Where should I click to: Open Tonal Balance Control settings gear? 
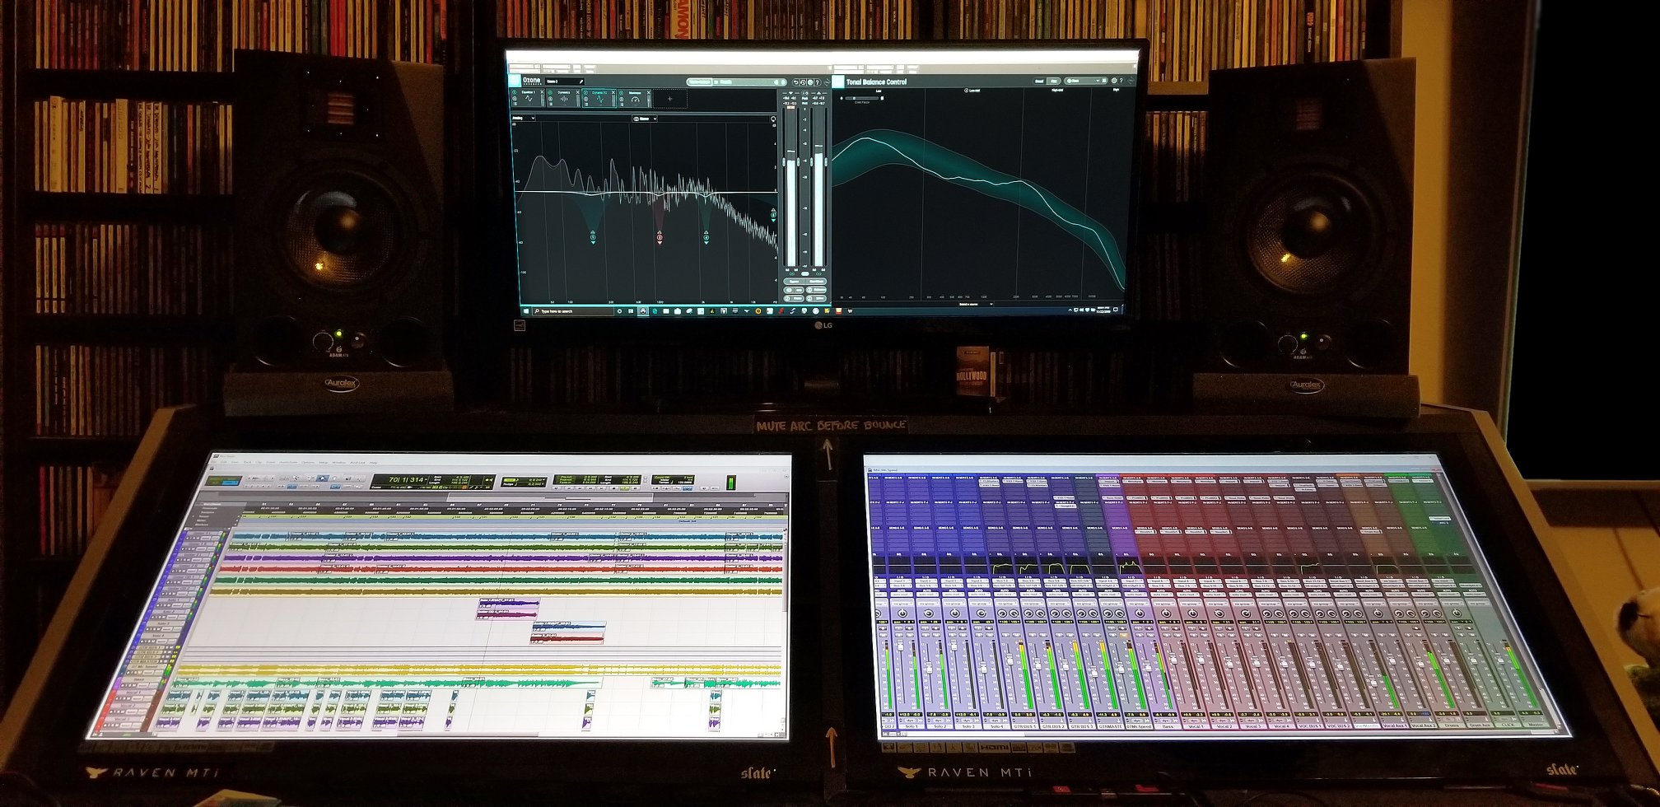point(1113,81)
